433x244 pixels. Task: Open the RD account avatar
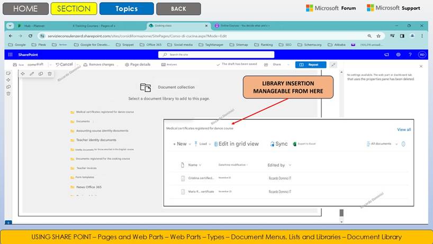[422, 55]
